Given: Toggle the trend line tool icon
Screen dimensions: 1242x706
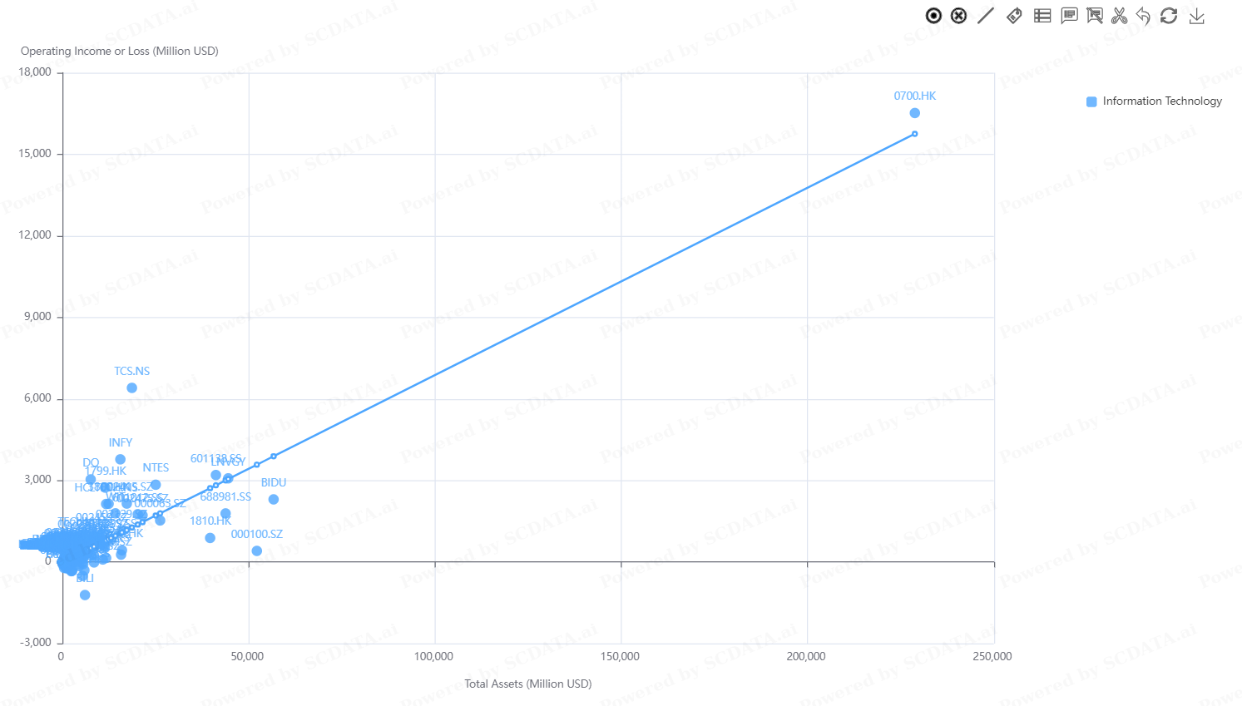Looking at the screenshot, I should coord(986,16).
